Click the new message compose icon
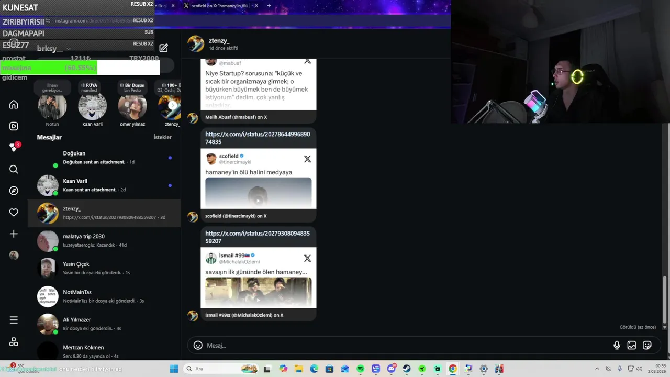This screenshot has height=377, width=670. (x=163, y=48)
